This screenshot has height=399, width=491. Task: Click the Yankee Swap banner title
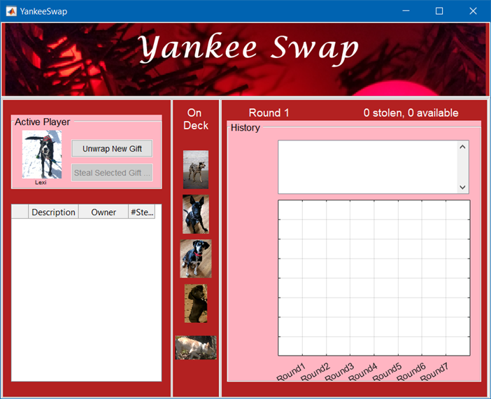pyautogui.click(x=248, y=49)
